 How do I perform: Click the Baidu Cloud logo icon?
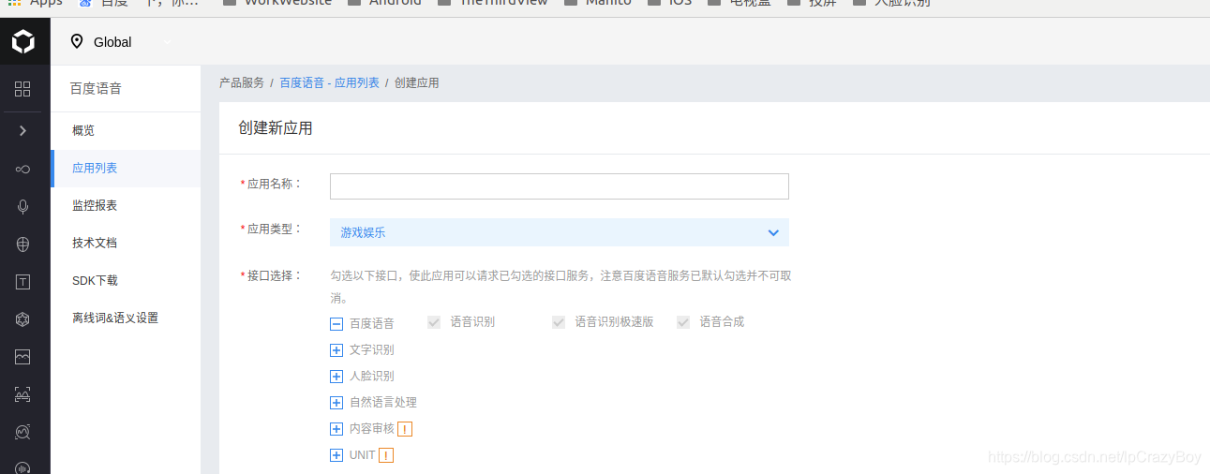[x=23, y=41]
